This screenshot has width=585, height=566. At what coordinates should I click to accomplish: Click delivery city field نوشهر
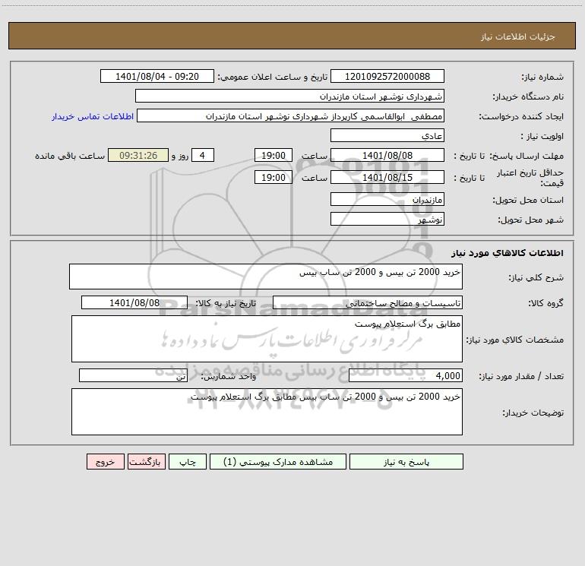(387, 219)
